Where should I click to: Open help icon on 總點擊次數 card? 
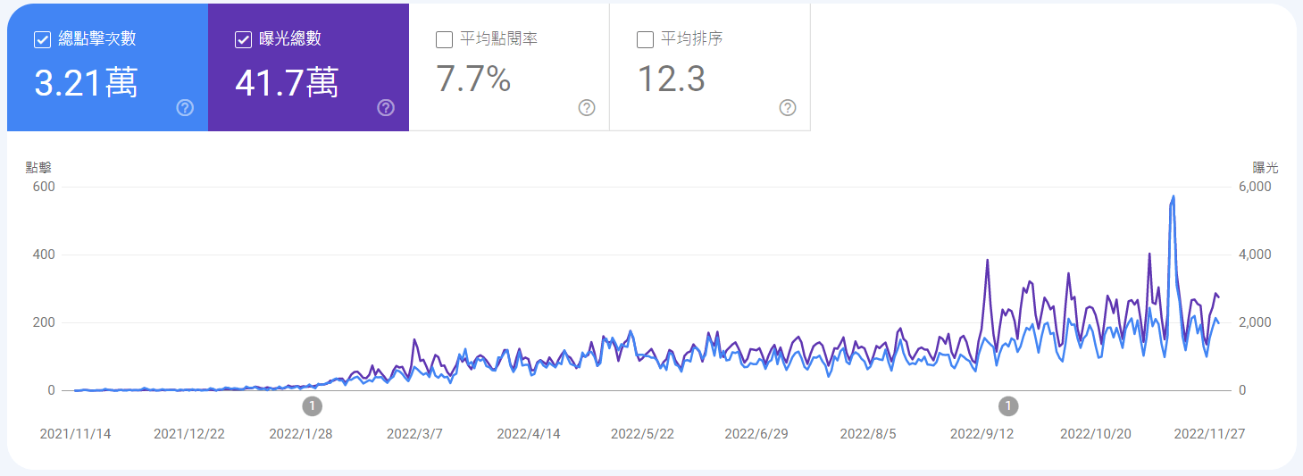[185, 108]
